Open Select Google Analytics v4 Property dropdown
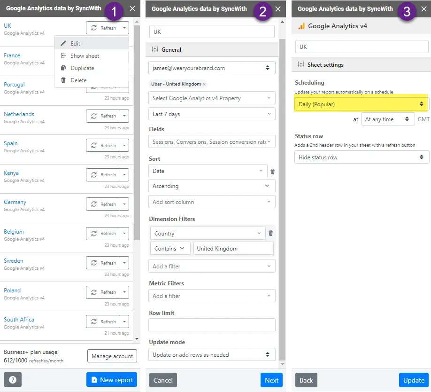431x392 pixels. [x=212, y=98]
